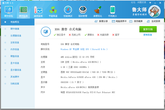Share via 微博分享 button
This screenshot has height=110, width=165.
(101, 21)
